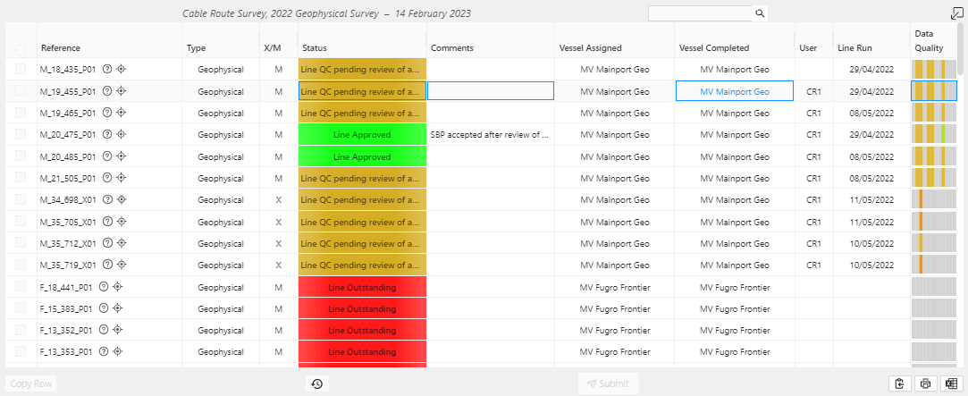Viewport: 968px width, 396px height.
Task: Check the M_19_465_P01 row checkbox
Action: pos(21,113)
